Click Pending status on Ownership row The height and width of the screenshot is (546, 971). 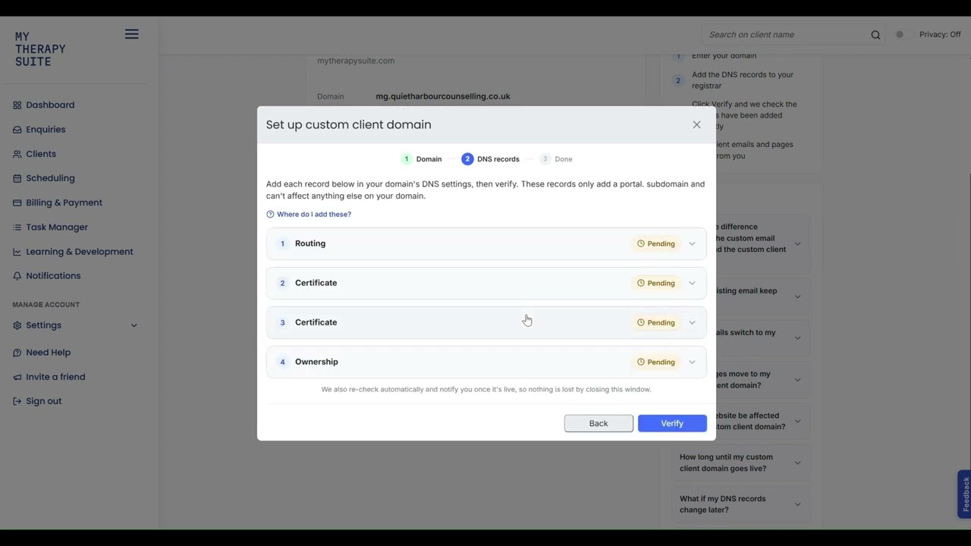pyautogui.click(x=655, y=362)
